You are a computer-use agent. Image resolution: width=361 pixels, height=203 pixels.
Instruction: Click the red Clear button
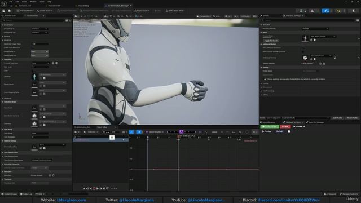coord(285,126)
